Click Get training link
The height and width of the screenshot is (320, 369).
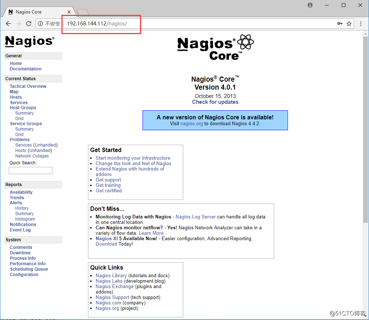coord(108,185)
